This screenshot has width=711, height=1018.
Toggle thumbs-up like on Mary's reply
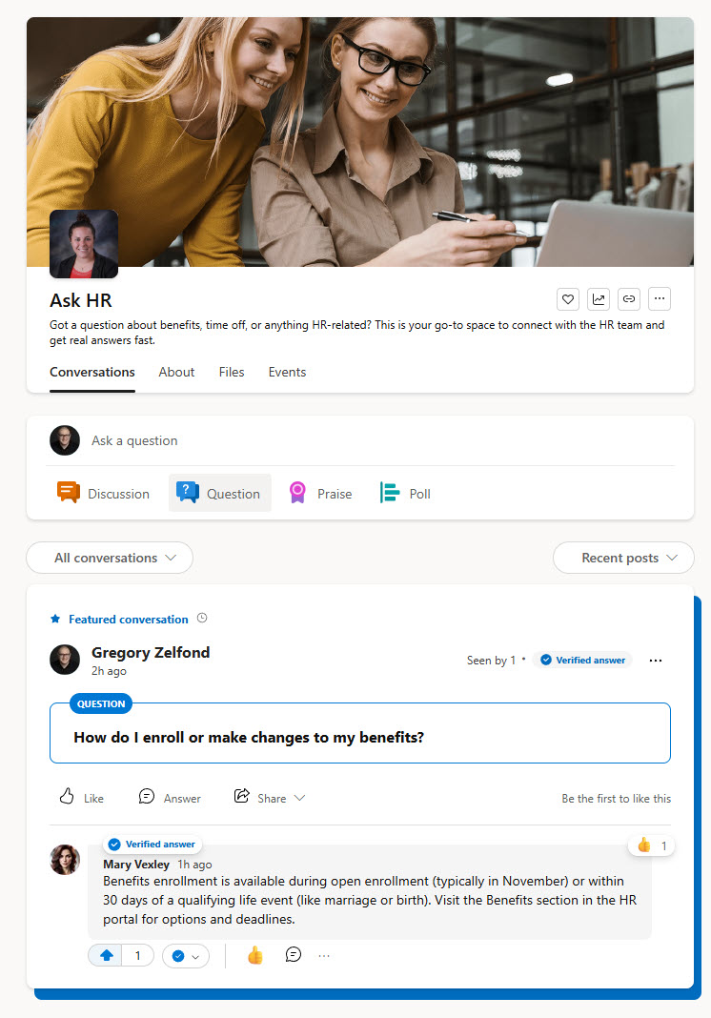tap(255, 955)
